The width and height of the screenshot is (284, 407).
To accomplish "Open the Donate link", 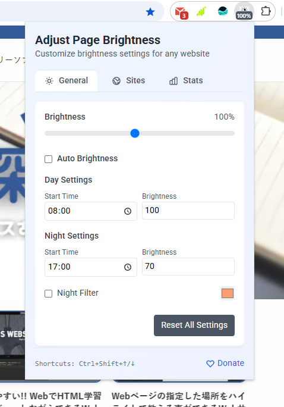I will click(x=225, y=363).
